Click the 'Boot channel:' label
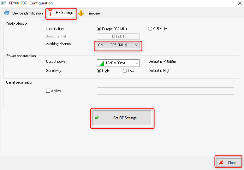Viewport: 244px width, 170px height. [x=56, y=36]
